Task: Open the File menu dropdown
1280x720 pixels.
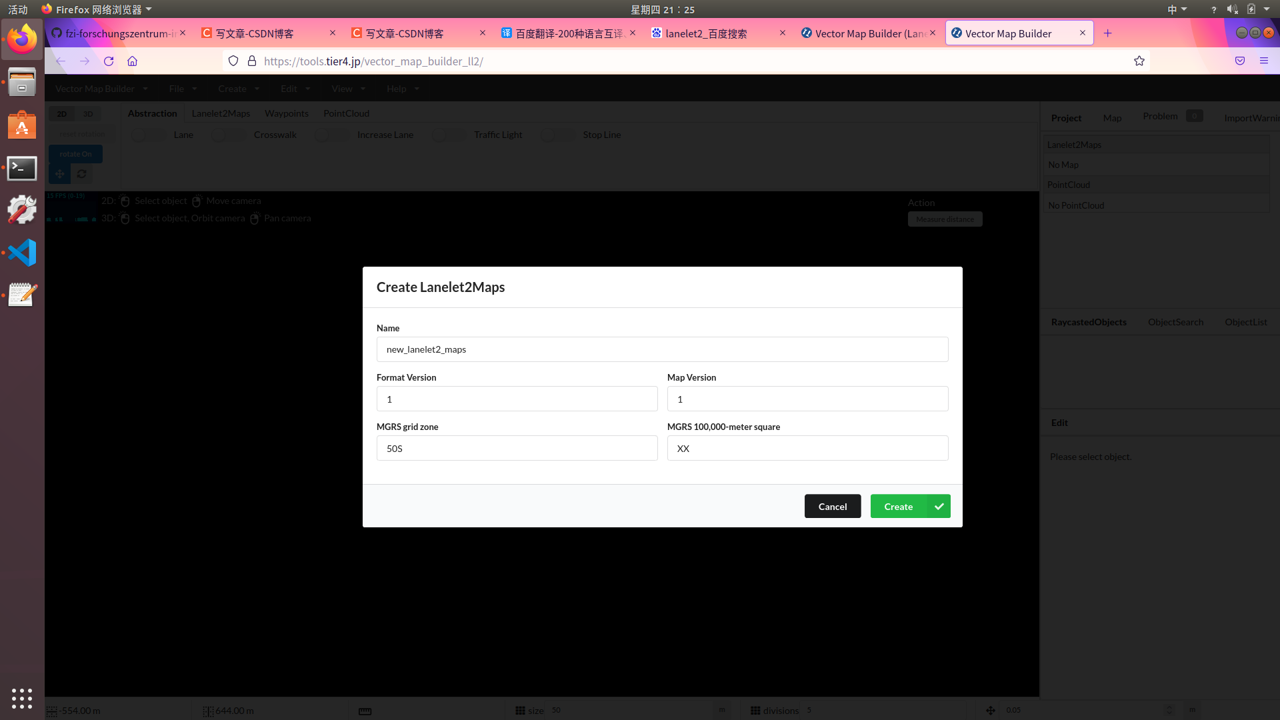Action: [183, 89]
